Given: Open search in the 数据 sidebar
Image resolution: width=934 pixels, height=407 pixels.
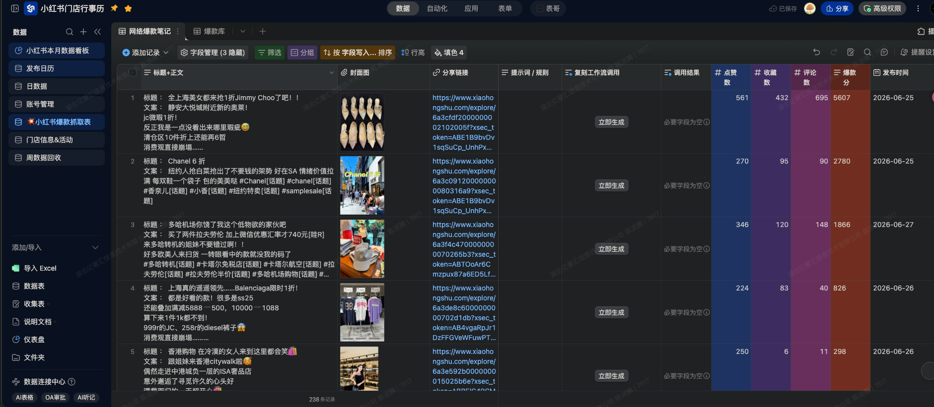Looking at the screenshot, I should click(x=70, y=32).
